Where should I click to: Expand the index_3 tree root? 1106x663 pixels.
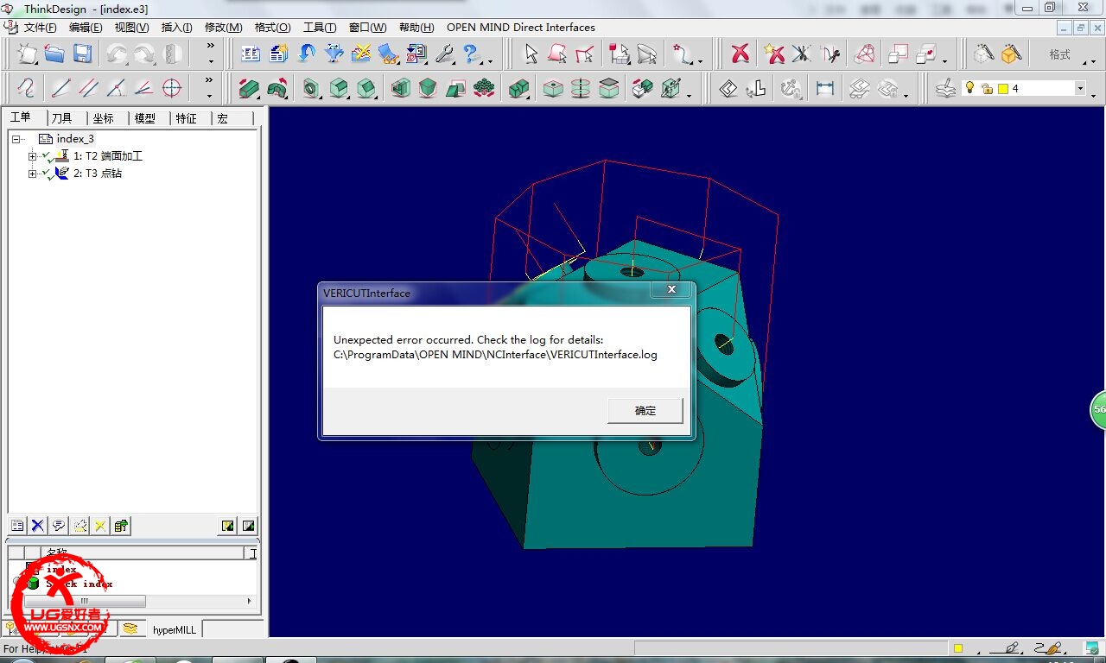coord(16,139)
